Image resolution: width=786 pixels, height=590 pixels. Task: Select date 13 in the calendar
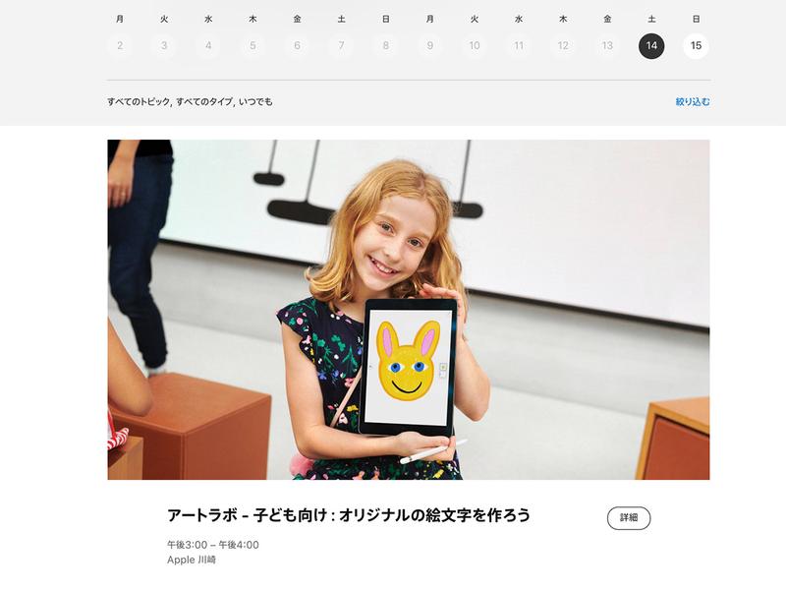click(x=607, y=45)
